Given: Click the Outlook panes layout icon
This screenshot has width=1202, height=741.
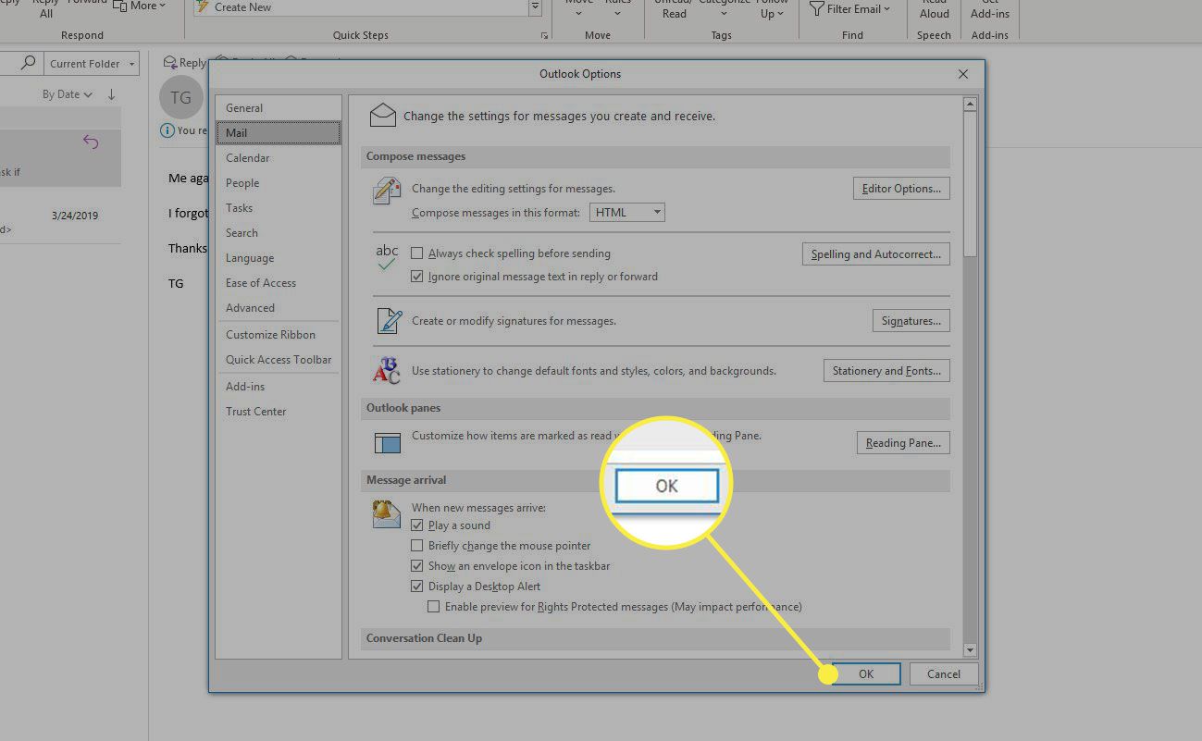Looking at the screenshot, I should 387,442.
